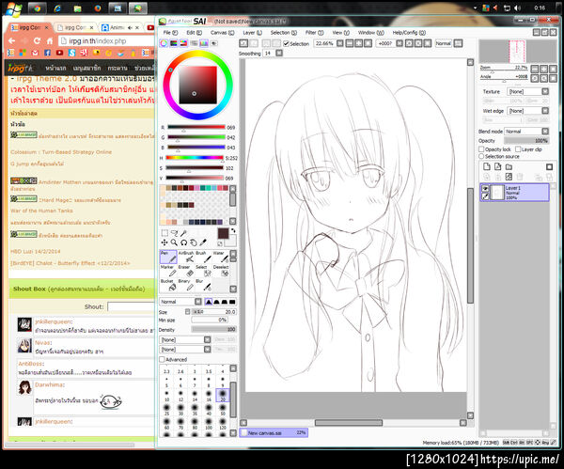Select the Marker tool
The image size is (564, 469).
tap(168, 271)
